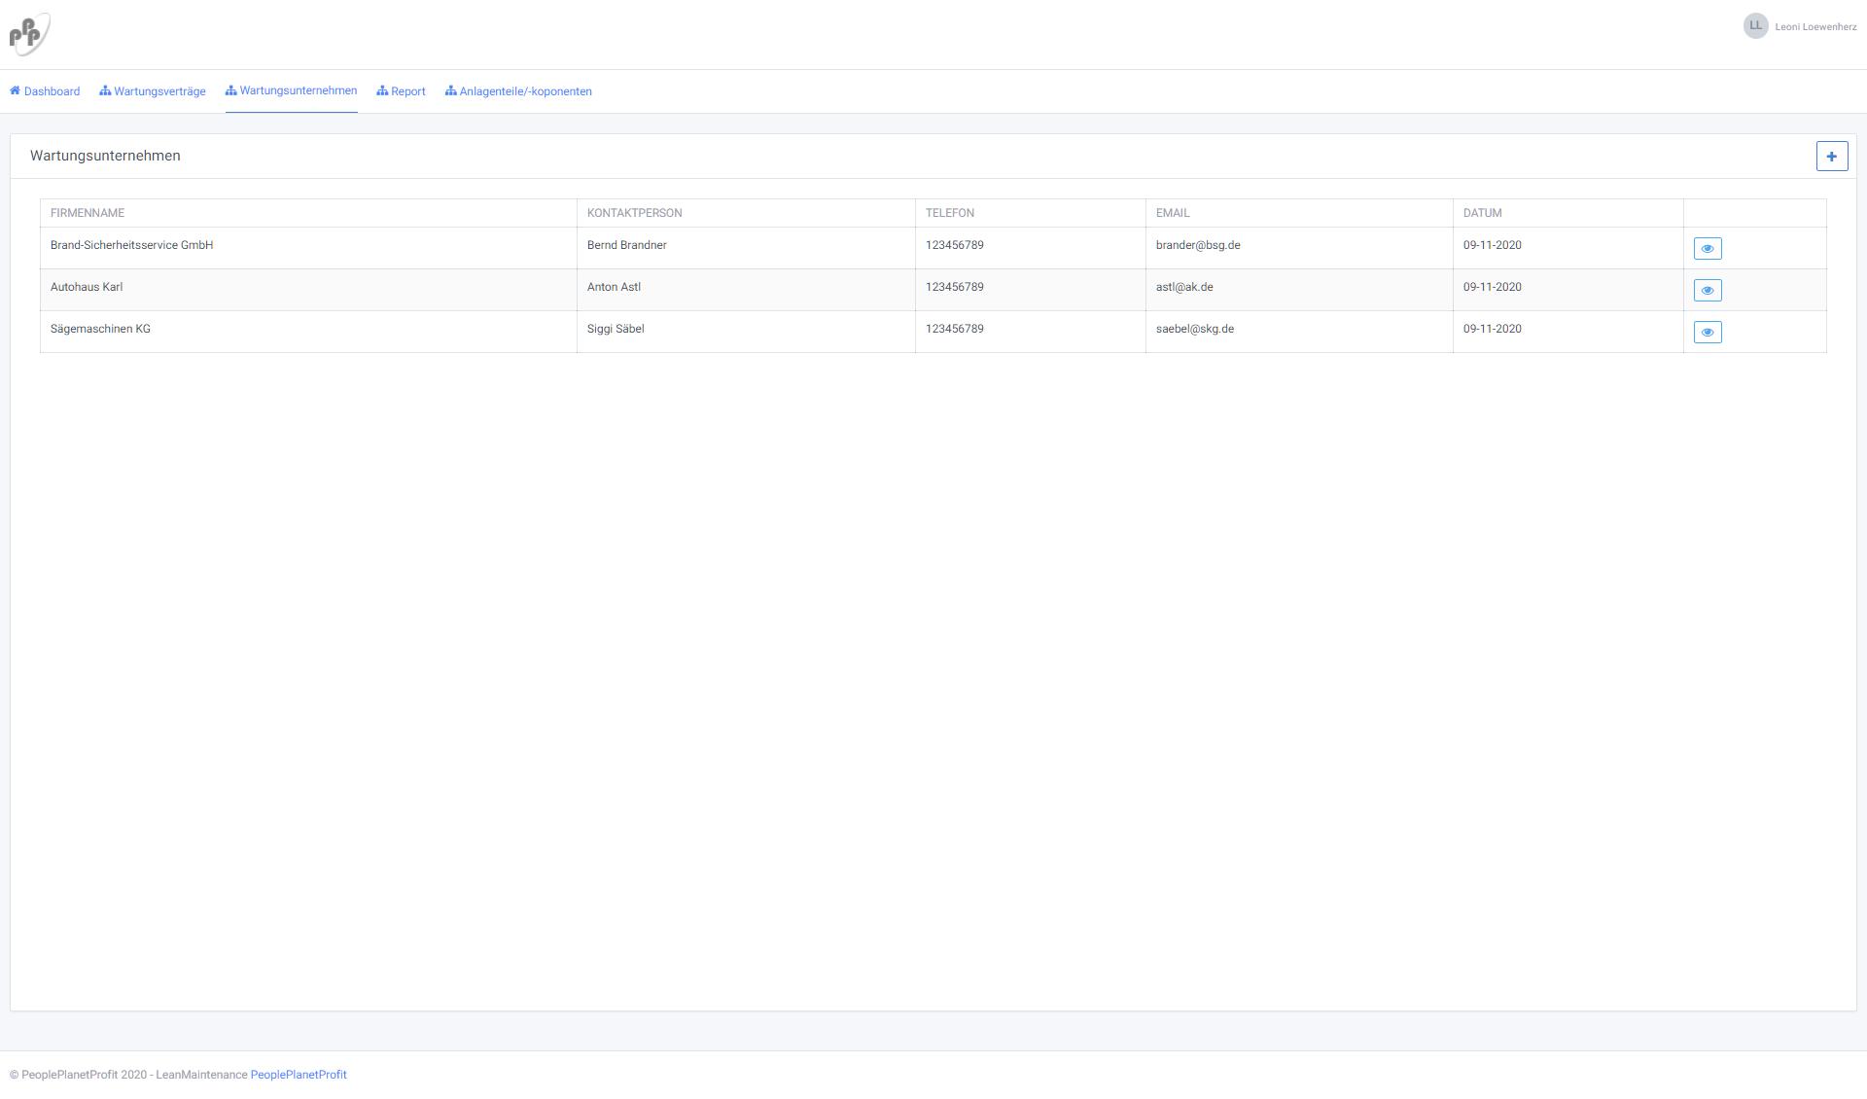
Task: Select email brander@bsg.de cell
Action: [1198, 245]
